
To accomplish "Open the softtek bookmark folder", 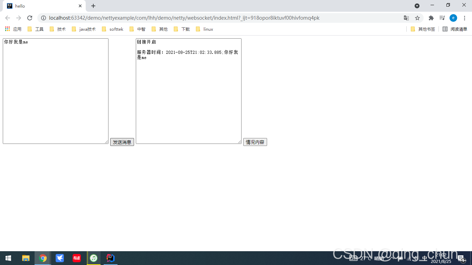I will pos(113,29).
